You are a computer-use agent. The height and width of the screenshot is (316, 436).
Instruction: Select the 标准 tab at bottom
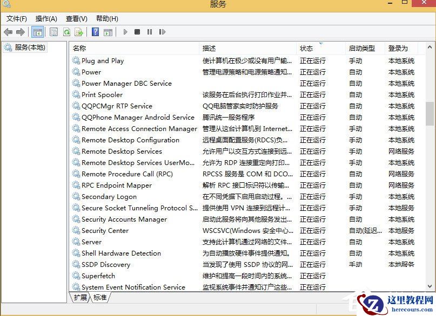[x=101, y=297]
